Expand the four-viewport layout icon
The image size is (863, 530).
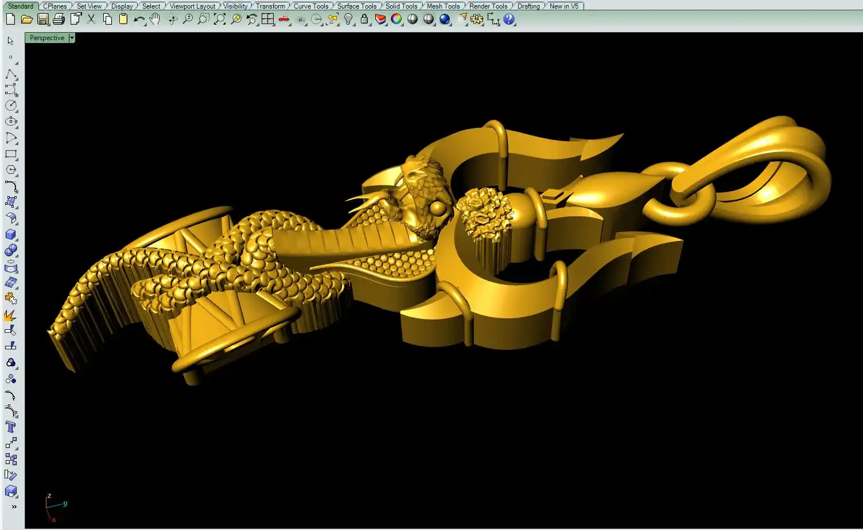tap(268, 19)
